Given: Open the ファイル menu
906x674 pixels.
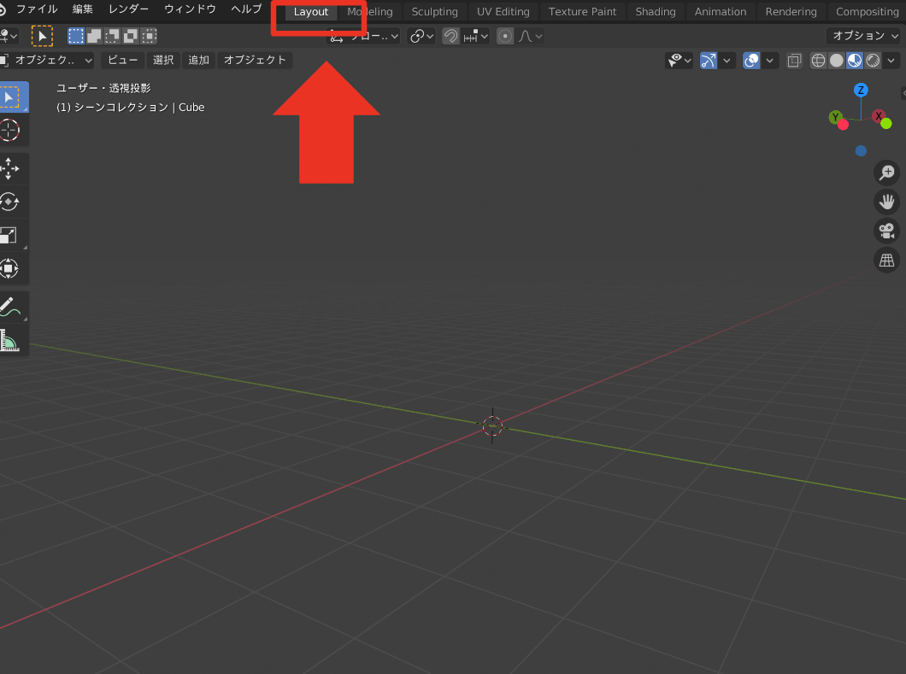Looking at the screenshot, I should pyautogui.click(x=37, y=9).
